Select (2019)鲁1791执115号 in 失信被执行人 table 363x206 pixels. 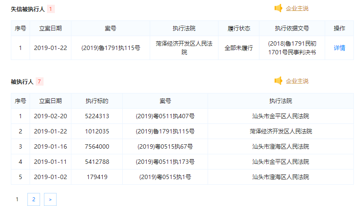pos(111,48)
